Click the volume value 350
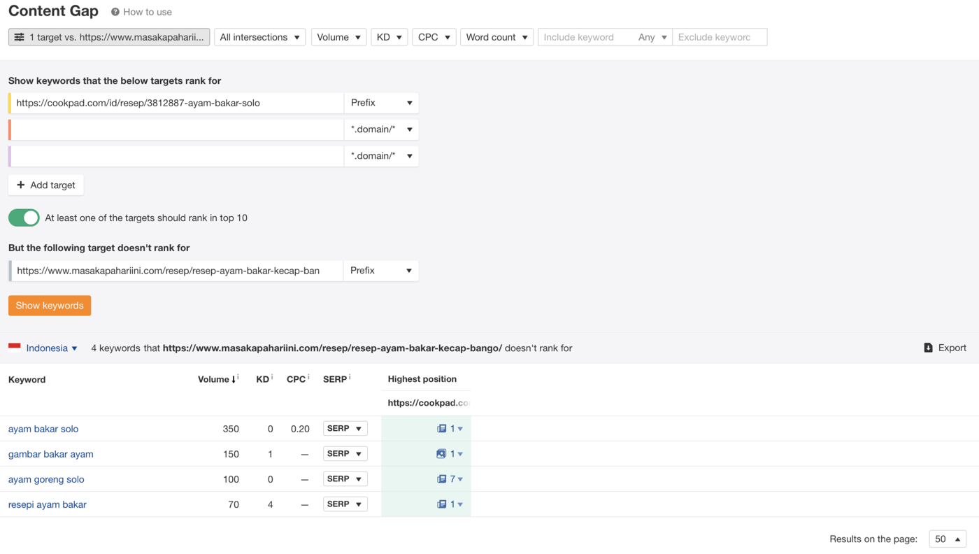 231,429
